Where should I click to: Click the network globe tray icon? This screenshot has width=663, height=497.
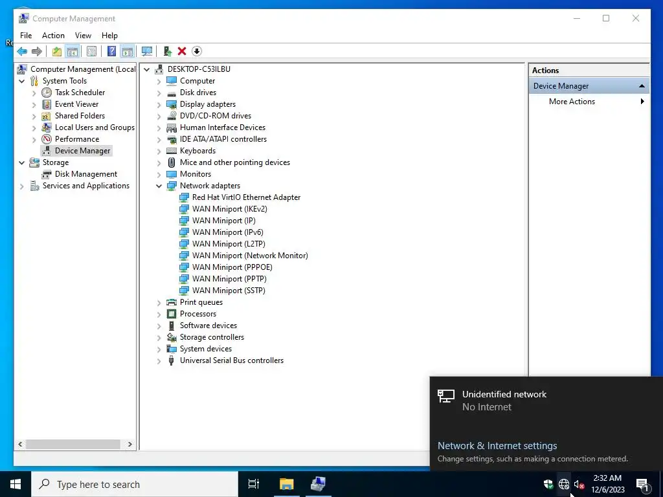[564, 484]
